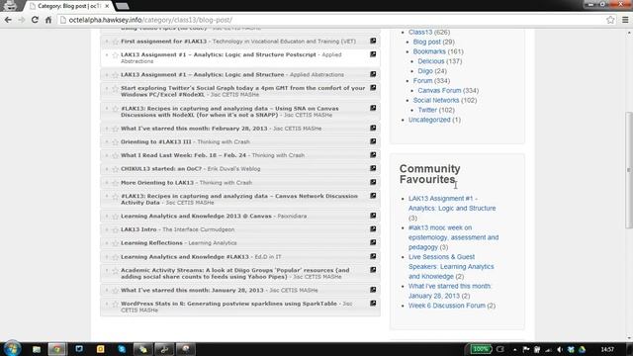Star 'LAK13 Assignment #1 – Analytics: Logic and Structure Postscript'

pos(115,55)
